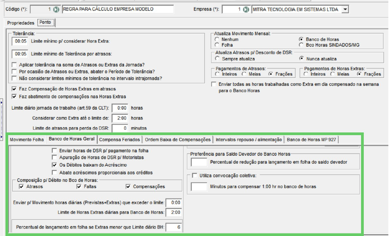This screenshot has height=236, width=389.
Task: Choose Nunca atualiza for Desconto de DSR
Action: coord(301,58)
